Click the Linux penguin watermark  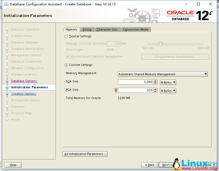(x=177, y=163)
